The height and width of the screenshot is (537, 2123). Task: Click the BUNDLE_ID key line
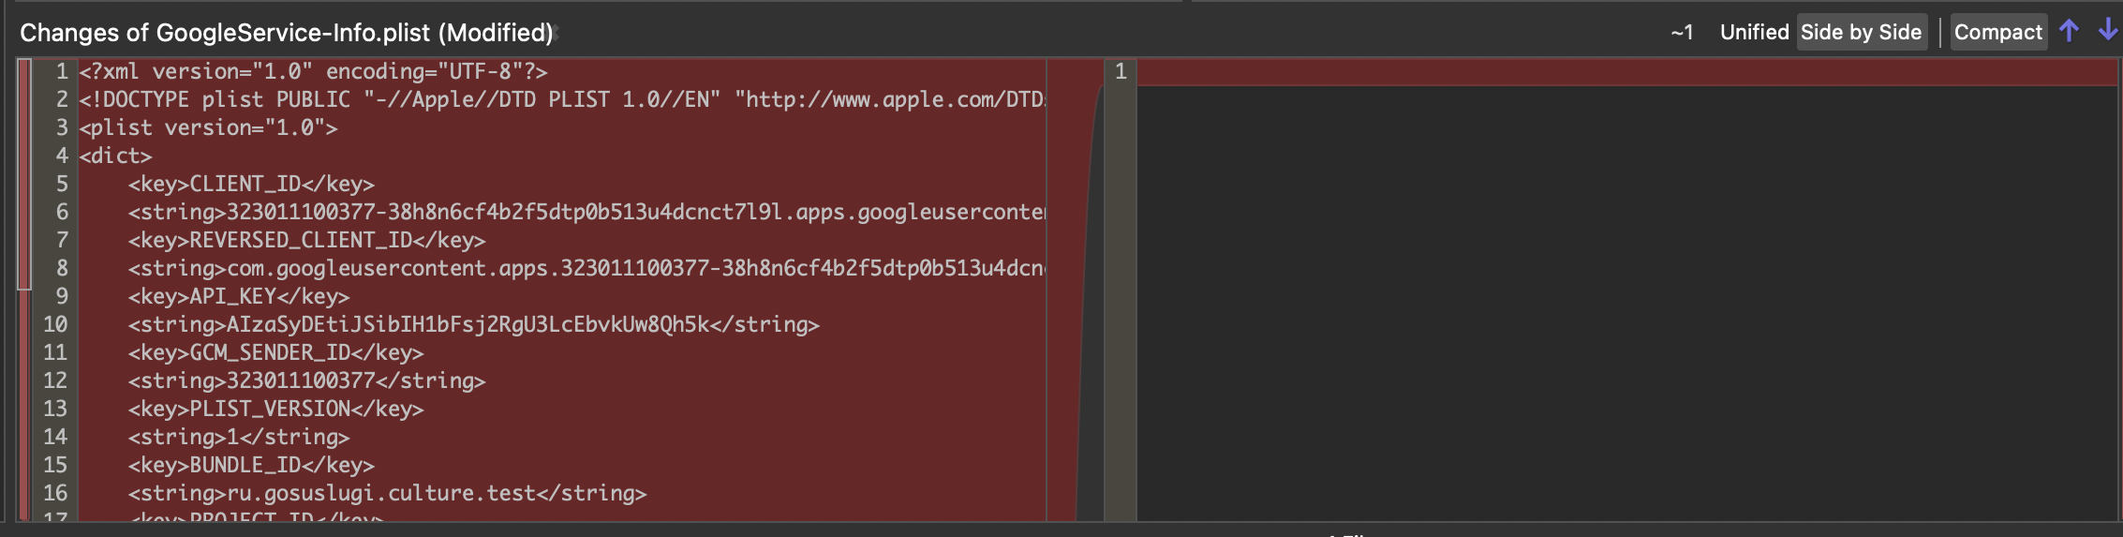pyautogui.click(x=251, y=465)
